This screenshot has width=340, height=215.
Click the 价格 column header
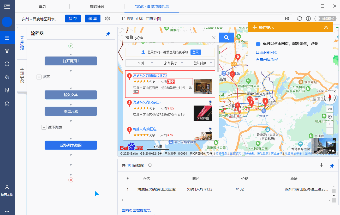245,179
